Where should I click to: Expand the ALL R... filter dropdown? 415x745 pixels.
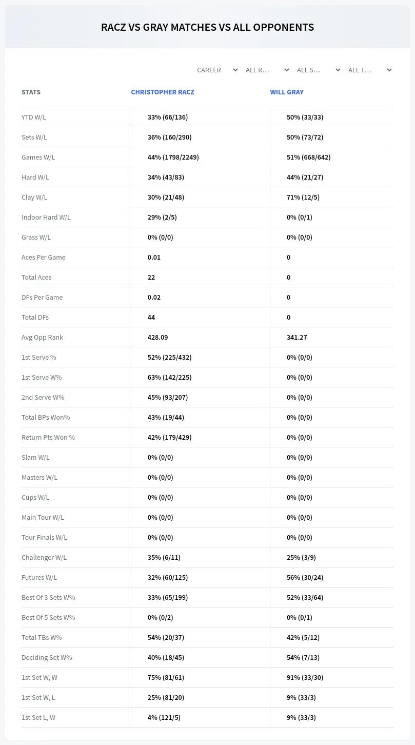click(267, 70)
